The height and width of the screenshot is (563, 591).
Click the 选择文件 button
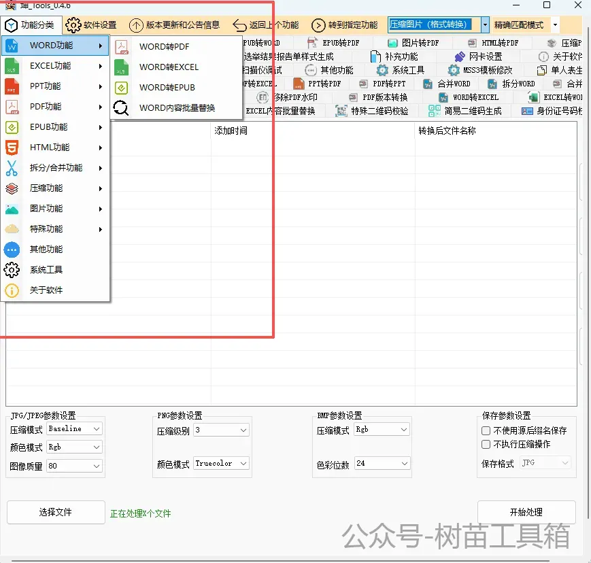pyautogui.click(x=56, y=513)
